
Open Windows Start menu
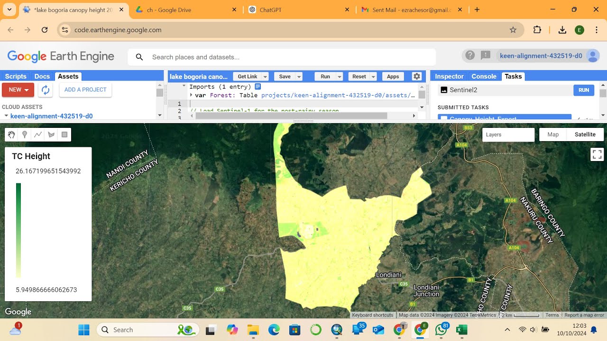coord(84,330)
